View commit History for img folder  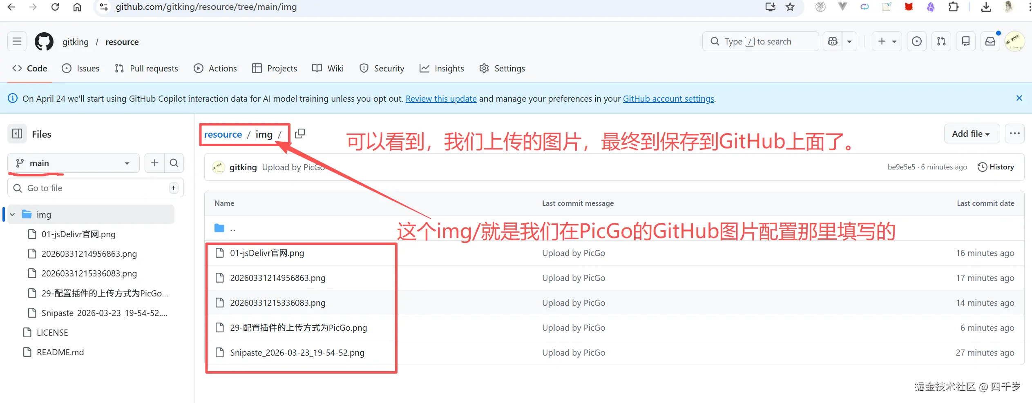point(996,167)
